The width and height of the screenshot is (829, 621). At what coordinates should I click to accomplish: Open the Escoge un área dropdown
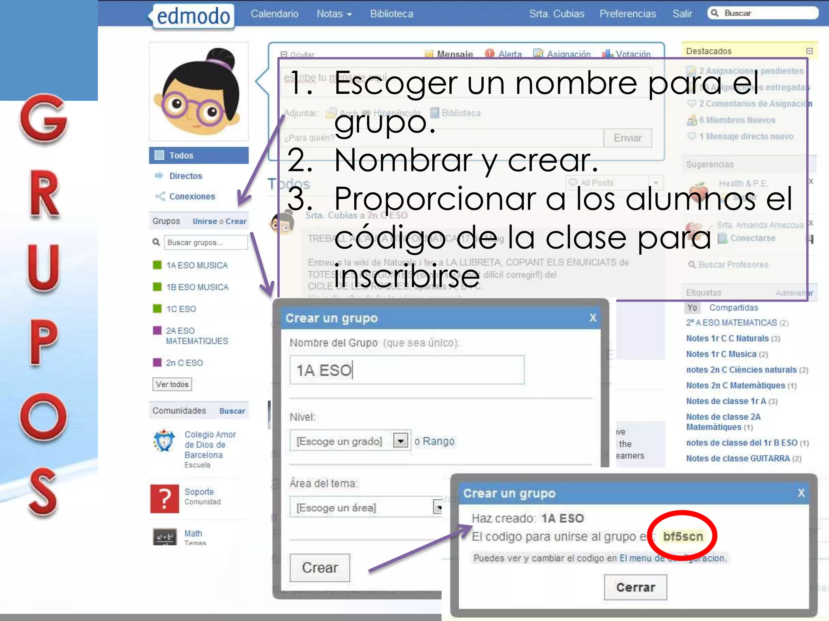pyautogui.click(x=366, y=507)
